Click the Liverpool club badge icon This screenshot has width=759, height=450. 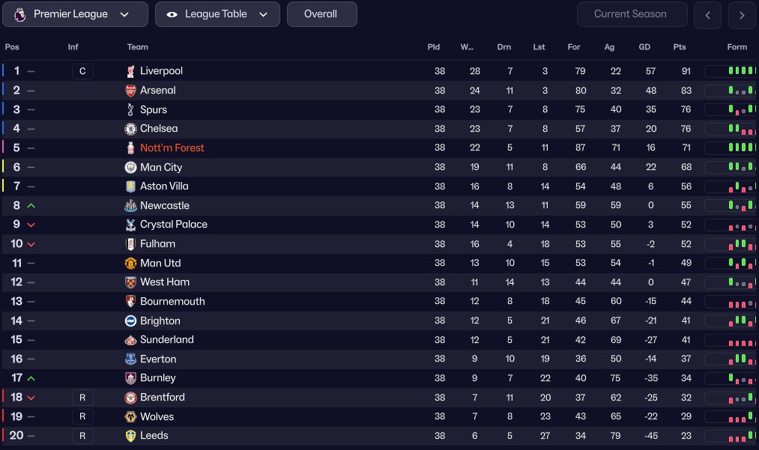pos(131,71)
